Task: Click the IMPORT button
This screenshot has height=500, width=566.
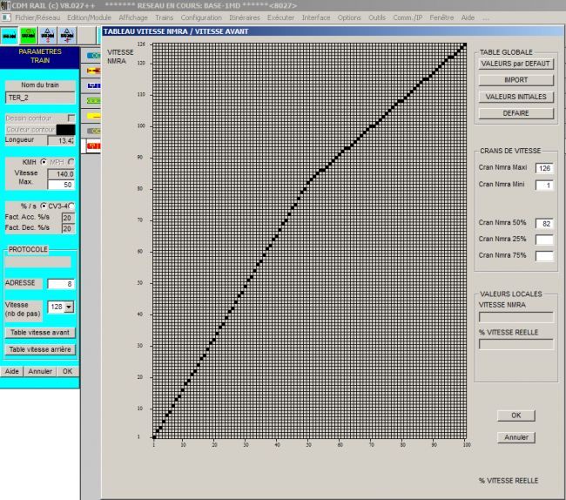Action: pyautogui.click(x=515, y=80)
